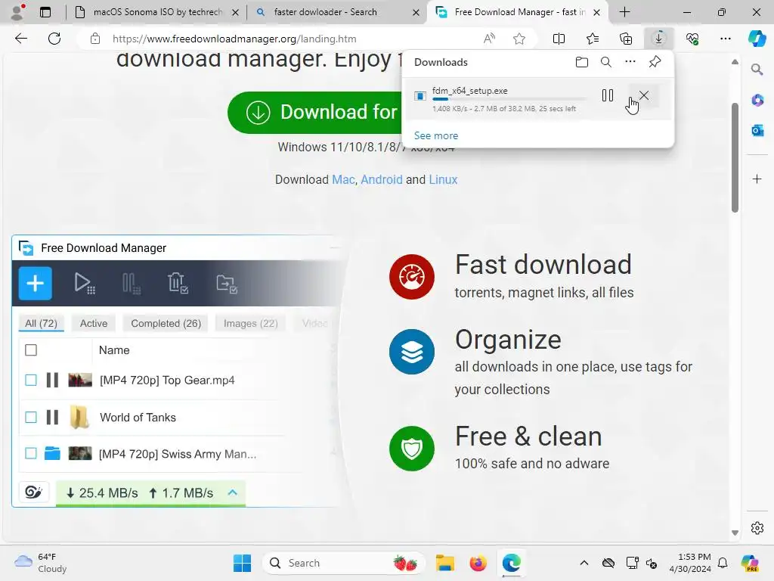774x581 pixels.
Task: Toggle FDM snail speed mode icon
Action: pyautogui.click(x=33, y=492)
